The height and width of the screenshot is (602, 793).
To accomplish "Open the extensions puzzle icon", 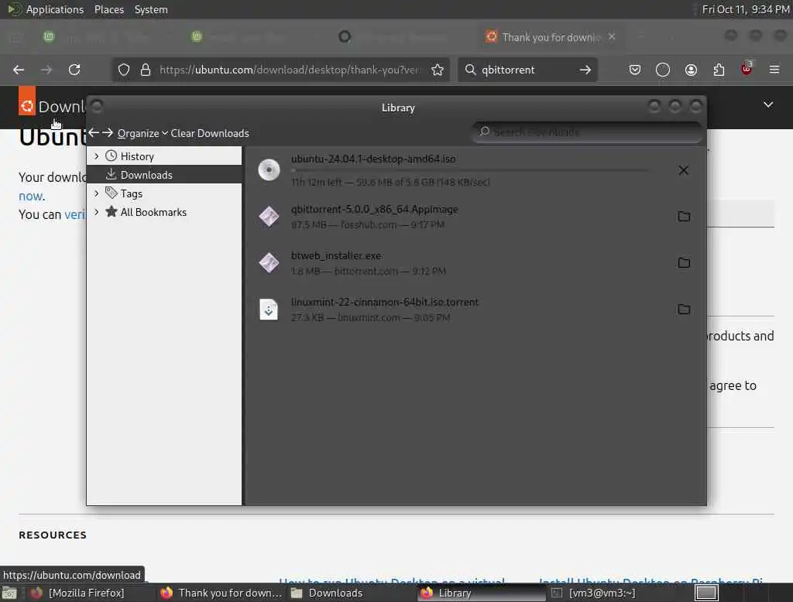I will pyautogui.click(x=719, y=70).
